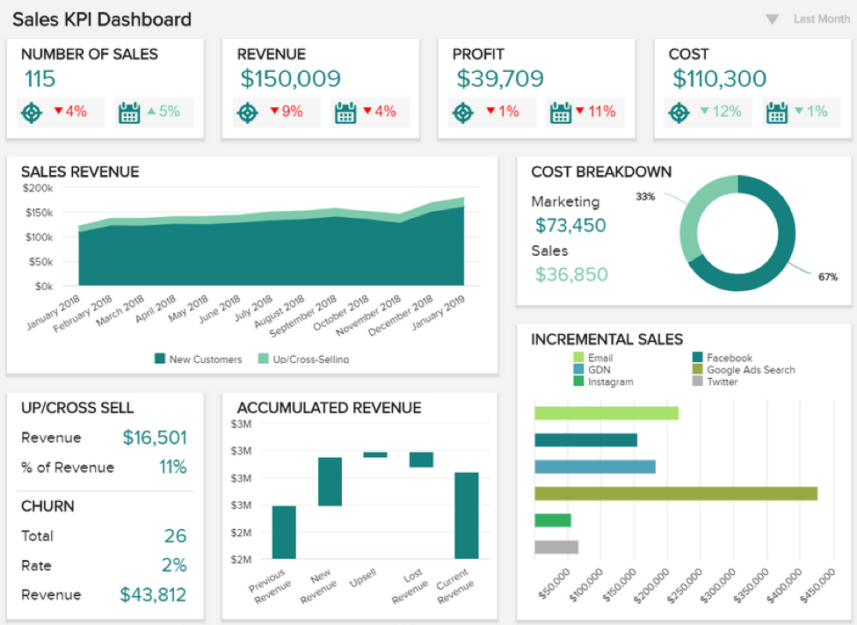Click calendar icon in Profit card
The image size is (857, 625).
coord(561,113)
